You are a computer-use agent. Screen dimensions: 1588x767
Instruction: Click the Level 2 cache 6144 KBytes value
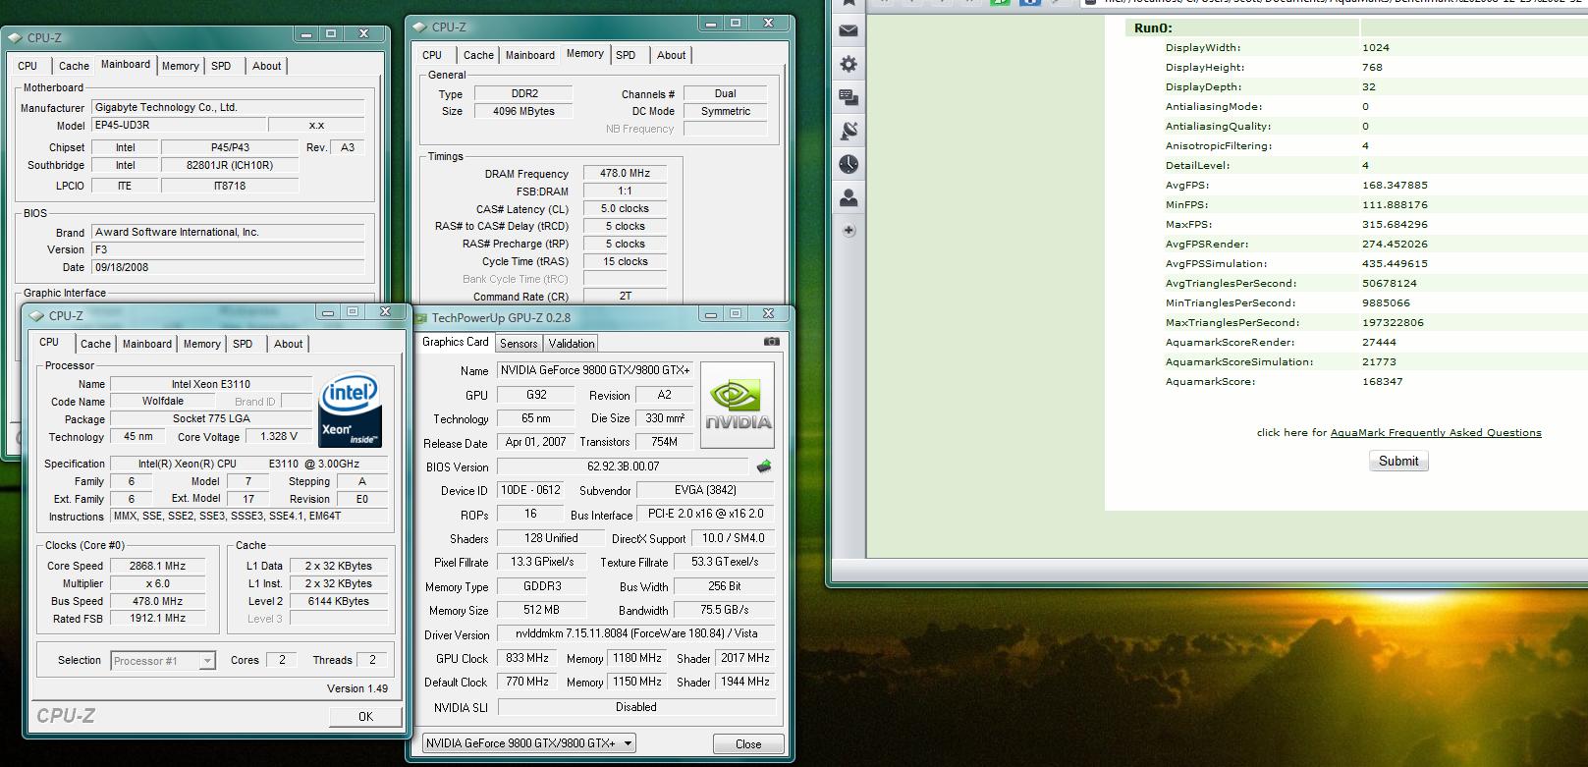(338, 601)
